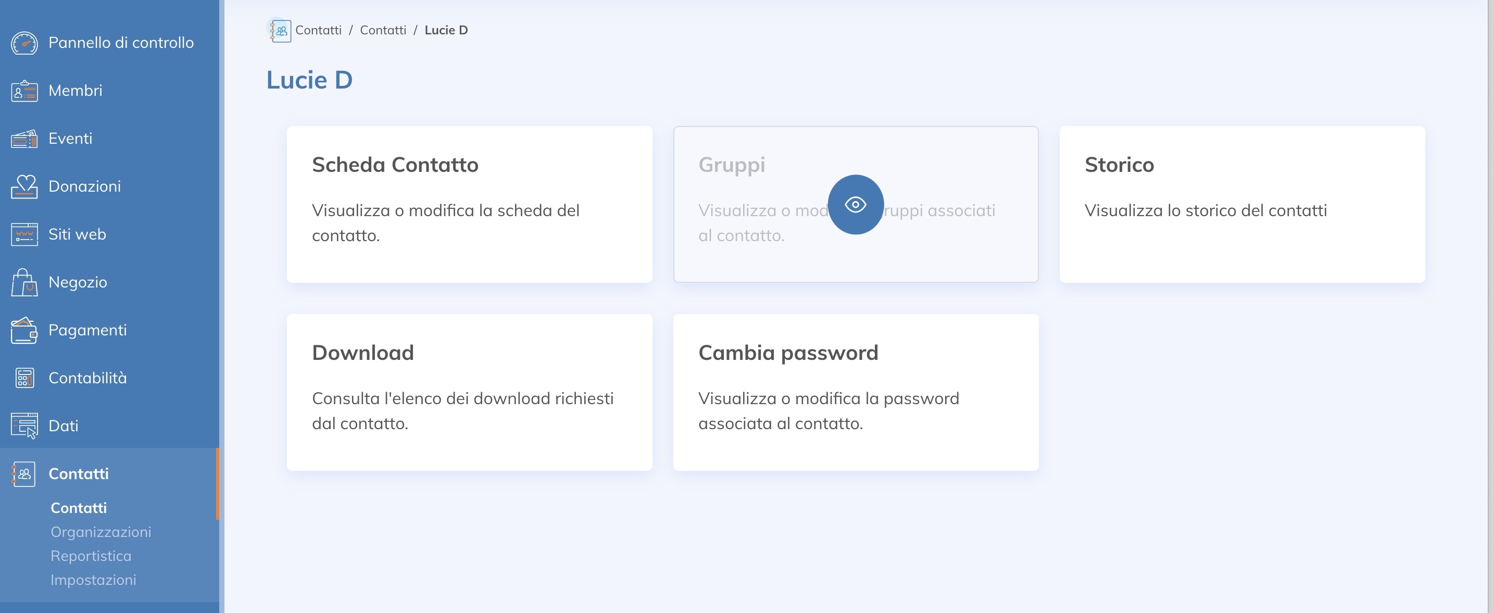Select Impostazioni under Contatti
Viewport: 1493px width, 613px height.
click(93, 579)
